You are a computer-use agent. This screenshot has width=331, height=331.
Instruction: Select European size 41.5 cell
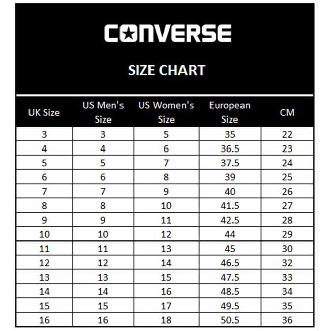coord(230,206)
